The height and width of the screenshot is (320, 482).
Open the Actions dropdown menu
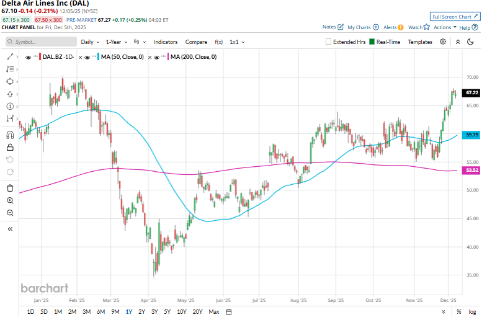pos(445,27)
